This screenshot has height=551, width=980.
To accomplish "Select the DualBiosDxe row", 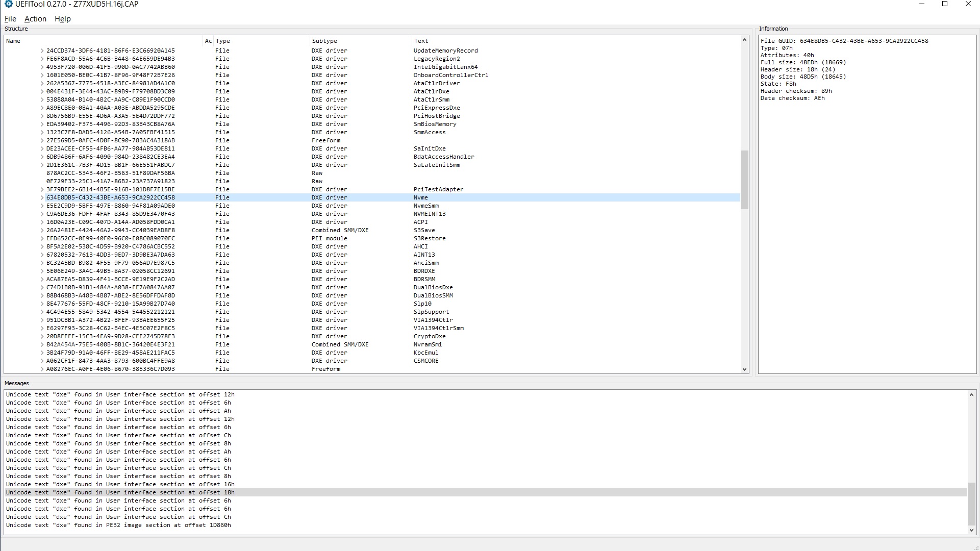I will click(x=372, y=287).
